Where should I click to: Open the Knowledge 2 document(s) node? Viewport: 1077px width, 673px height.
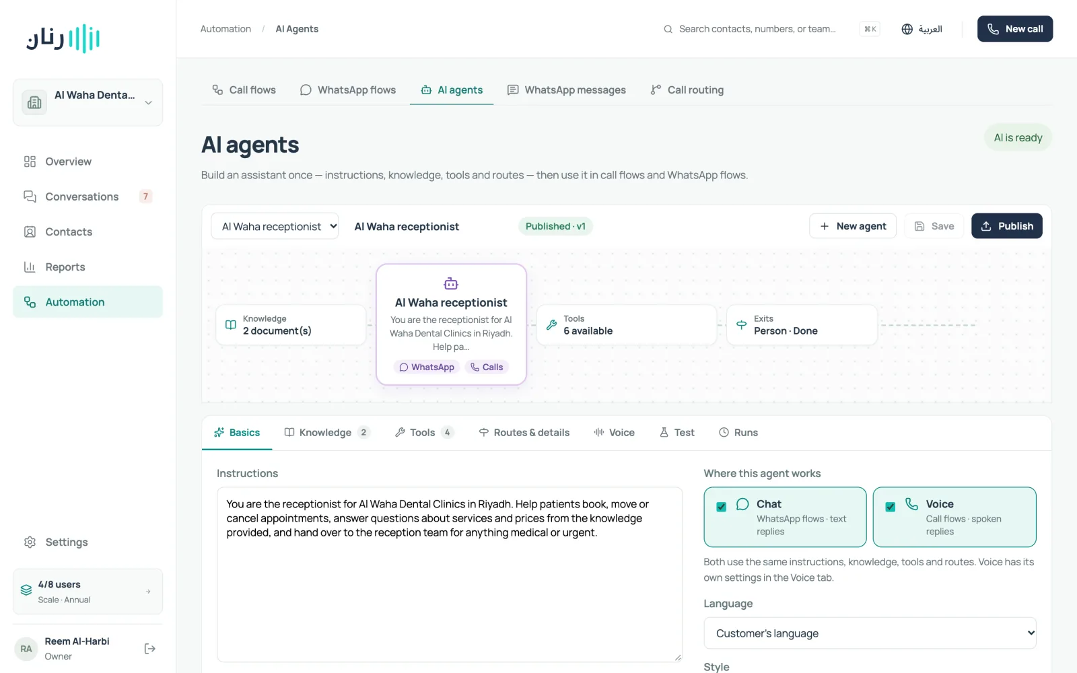tap(291, 325)
